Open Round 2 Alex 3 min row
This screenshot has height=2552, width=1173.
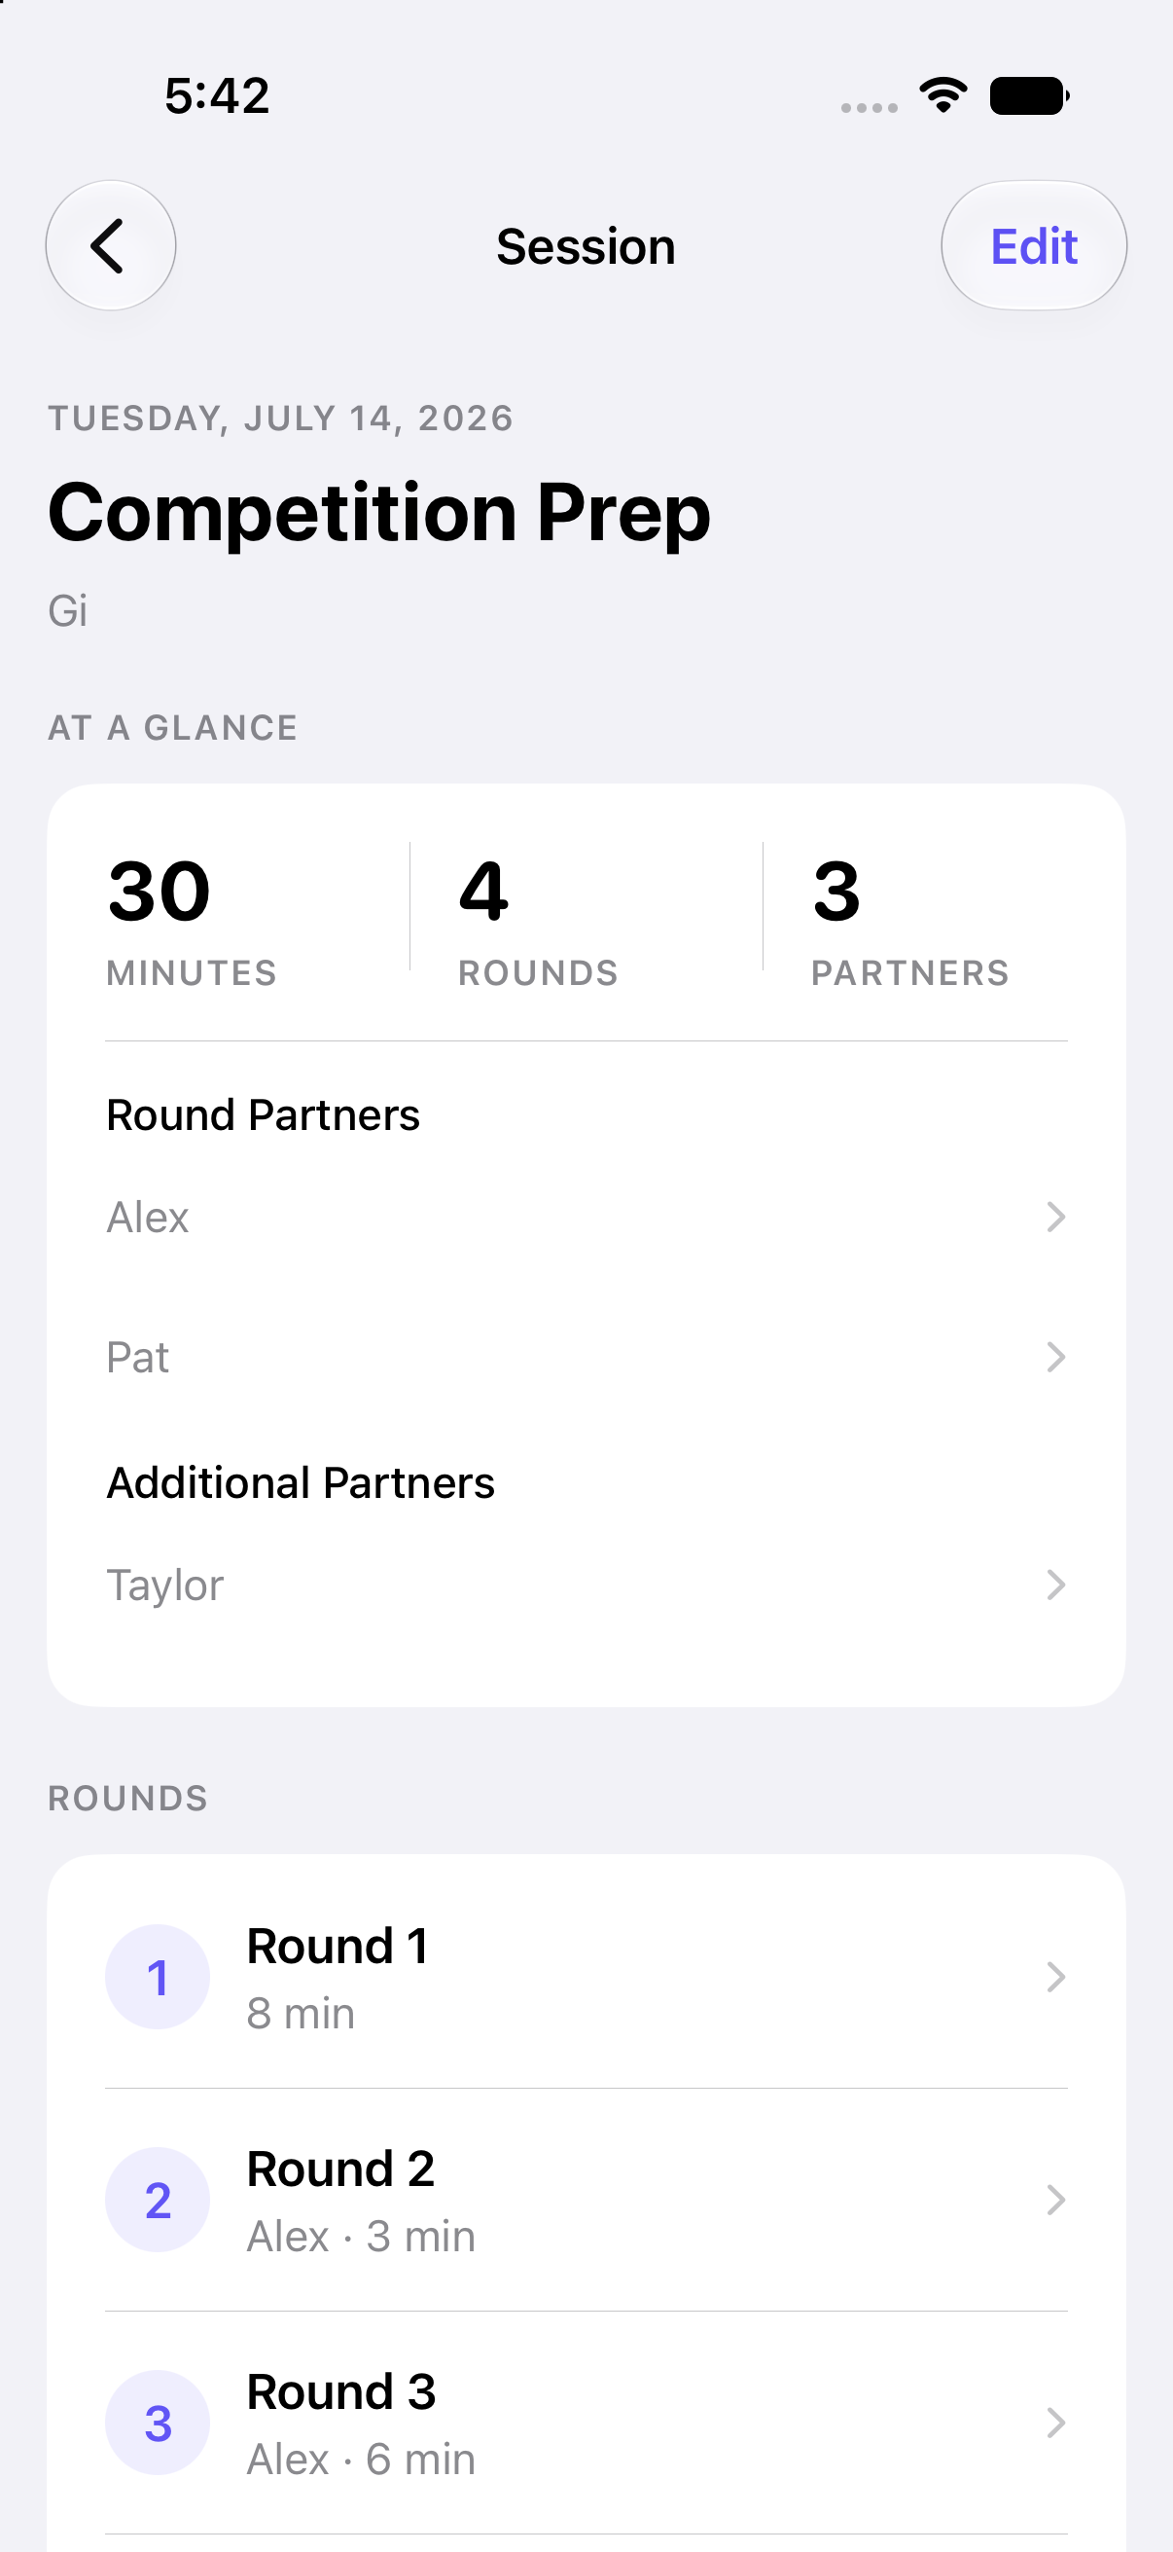586,2200
